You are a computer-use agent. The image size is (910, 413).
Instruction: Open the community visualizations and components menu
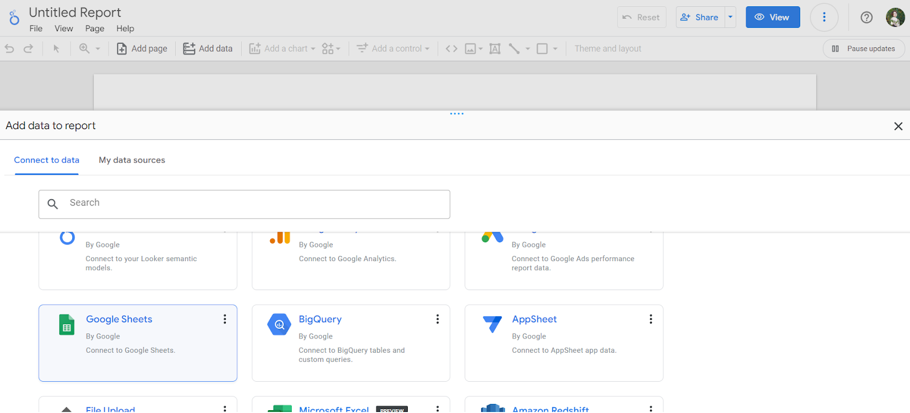pos(331,49)
